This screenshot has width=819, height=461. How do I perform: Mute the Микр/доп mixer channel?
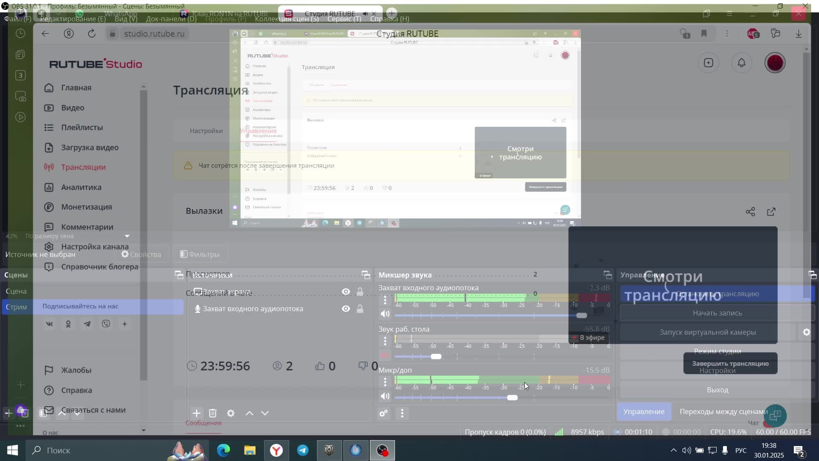point(385,396)
